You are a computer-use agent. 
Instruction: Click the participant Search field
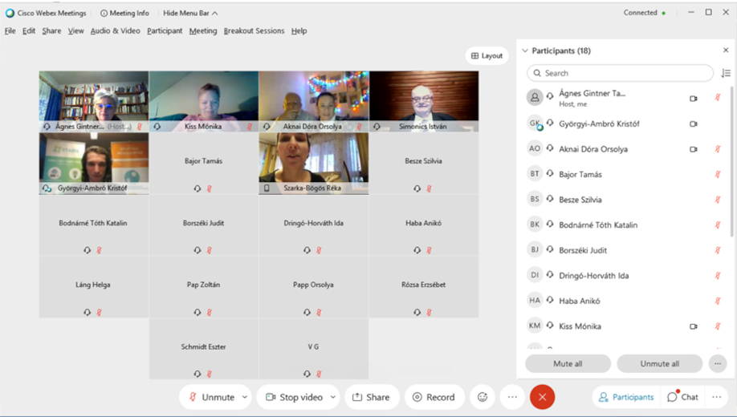(x=620, y=73)
